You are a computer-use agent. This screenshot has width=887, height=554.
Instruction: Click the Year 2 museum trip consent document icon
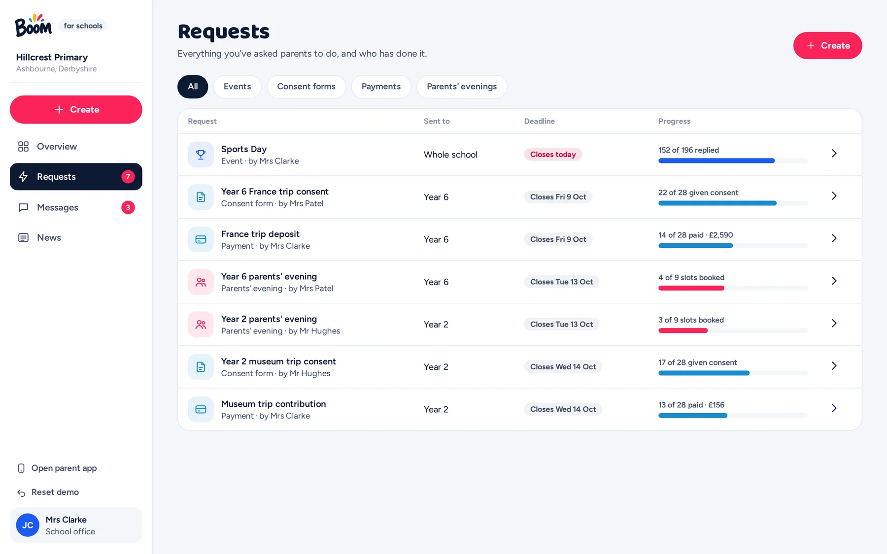[201, 367]
